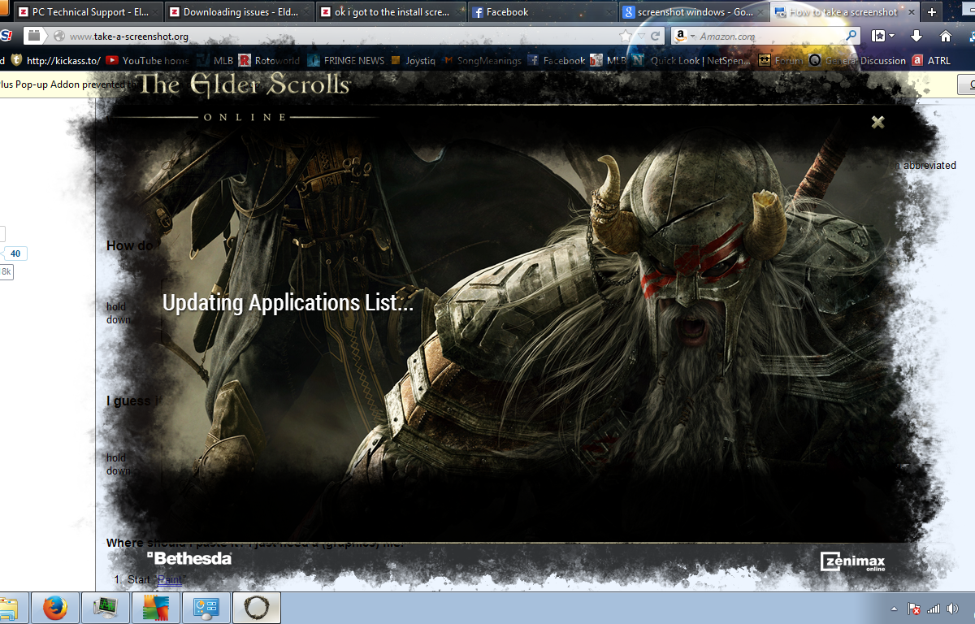
Task: Open the FRINGE NEWS bookmark
Action: click(x=346, y=61)
